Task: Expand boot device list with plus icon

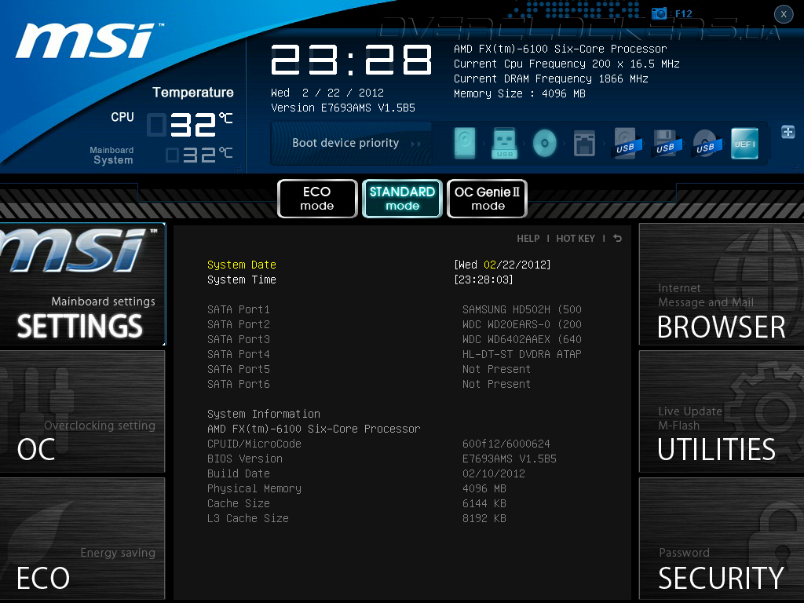Action: [x=788, y=132]
